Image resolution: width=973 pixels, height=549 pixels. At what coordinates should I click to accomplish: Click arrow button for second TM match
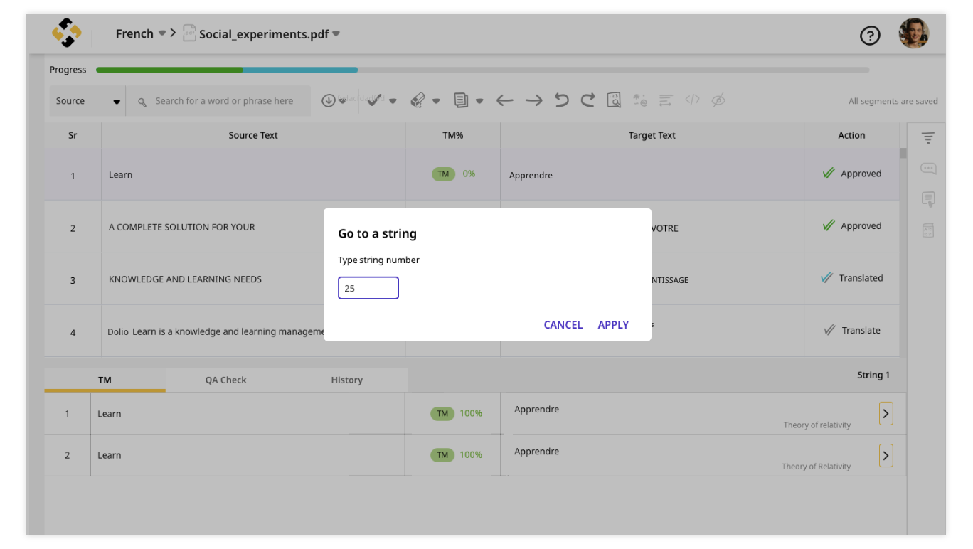click(886, 455)
